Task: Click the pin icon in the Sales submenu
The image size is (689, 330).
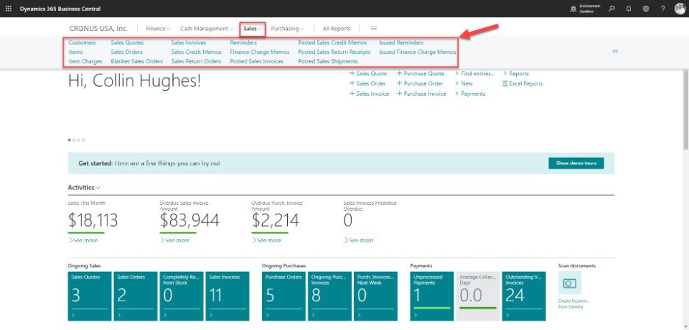Action: pyautogui.click(x=614, y=51)
